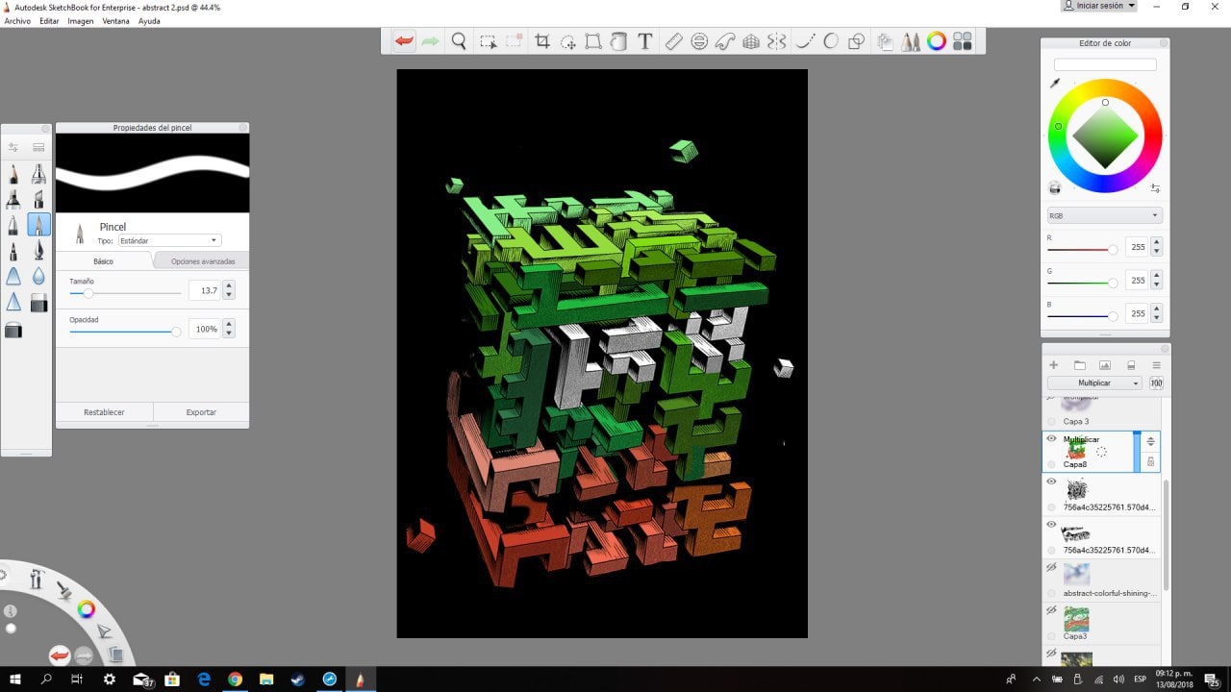Switch to the Opciones avanzadas tab
The width and height of the screenshot is (1231, 692).
click(202, 261)
